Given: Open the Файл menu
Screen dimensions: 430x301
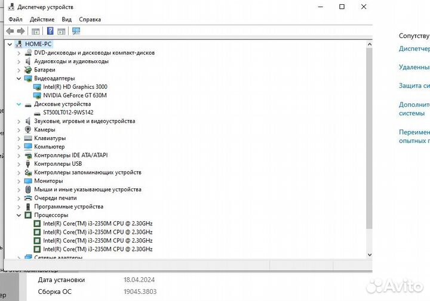Looking at the screenshot, I should pos(16,20).
